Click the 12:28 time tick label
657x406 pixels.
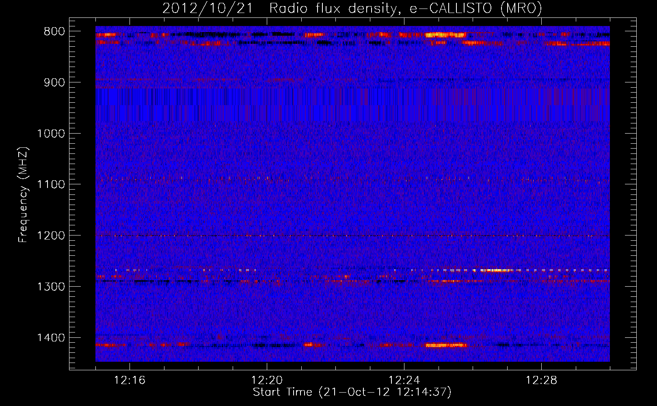click(x=541, y=380)
